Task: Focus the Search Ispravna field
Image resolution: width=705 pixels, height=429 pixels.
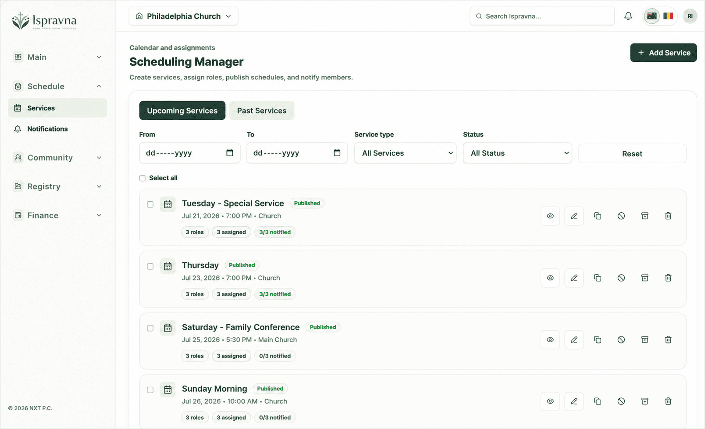Action: point(542,16)
